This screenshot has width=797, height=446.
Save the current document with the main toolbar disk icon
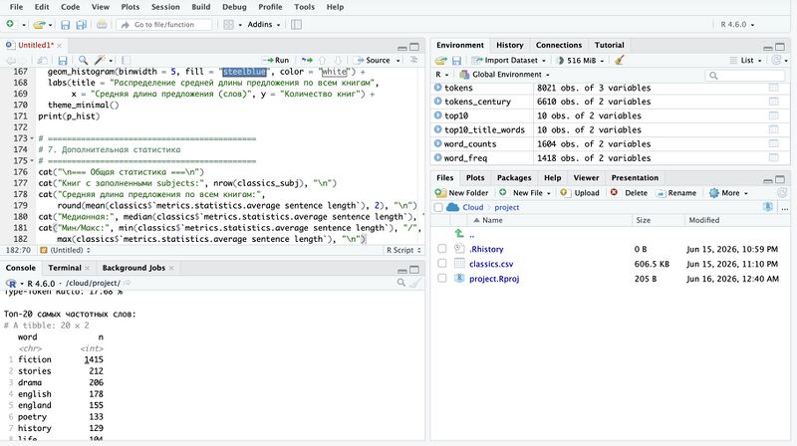pyautogui.click(x=65, y=24)
